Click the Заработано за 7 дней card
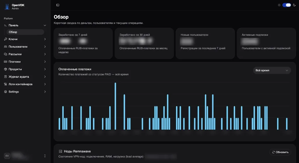299x163 pixels. (x=83, y=43)
